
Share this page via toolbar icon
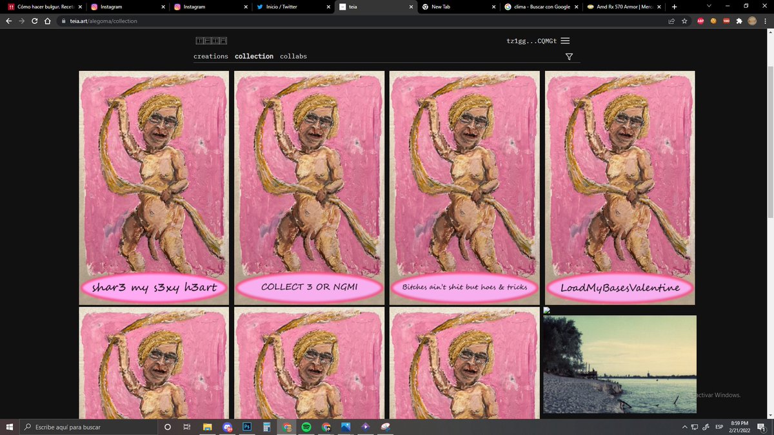pyautogui.click(x=671, y=21)
